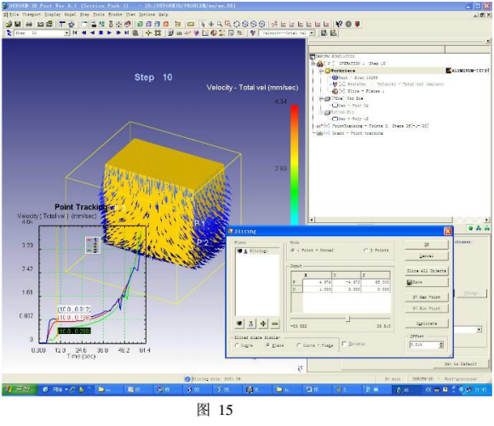This screenshot has width=494, height=426.
Task: Click the Save floppy-disk icon in the main toolbar
Action: point(18,24)
